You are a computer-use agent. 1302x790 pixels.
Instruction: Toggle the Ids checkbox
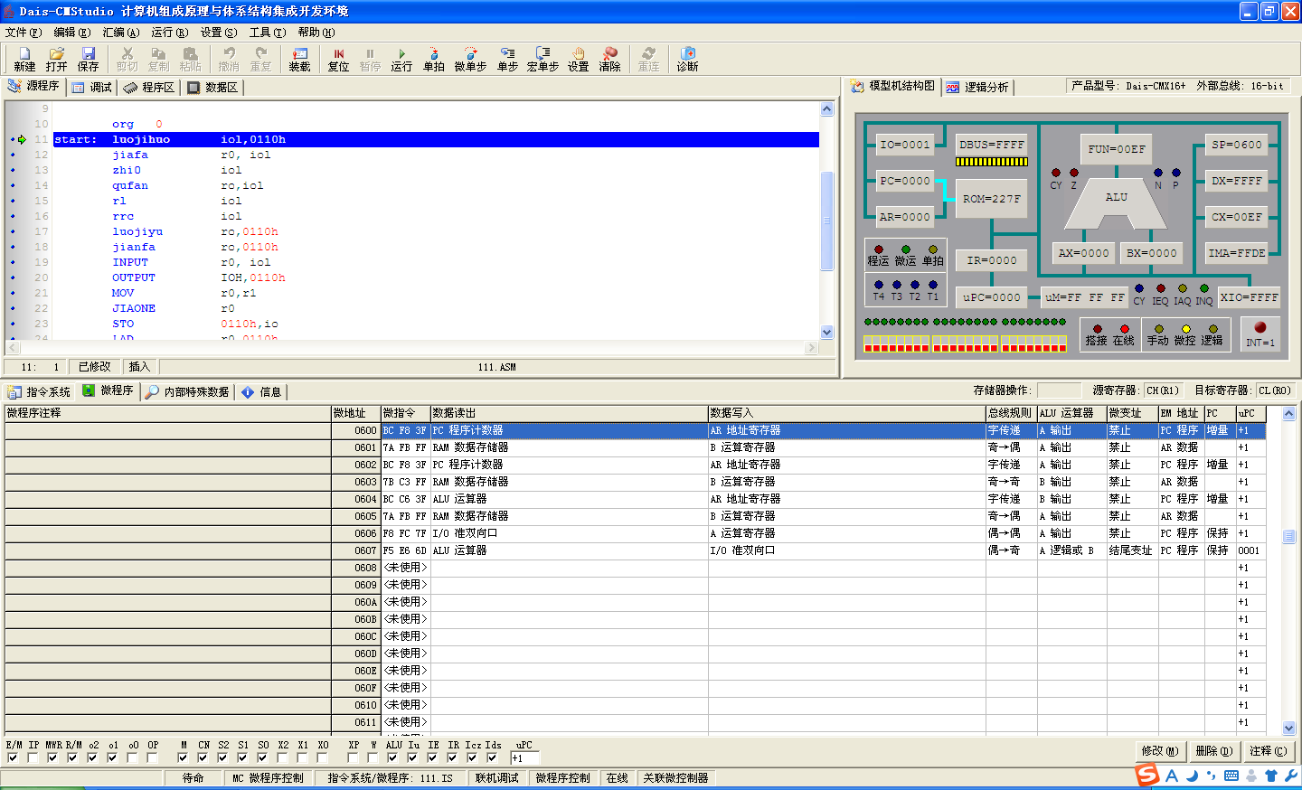pyautogui.click(x=492, y=757)
